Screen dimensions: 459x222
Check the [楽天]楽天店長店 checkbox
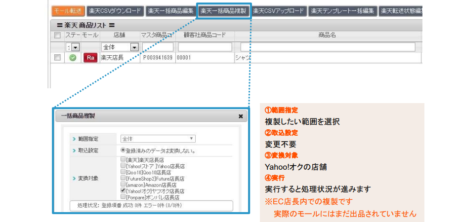pyautogui.click(x=123, y=159)
